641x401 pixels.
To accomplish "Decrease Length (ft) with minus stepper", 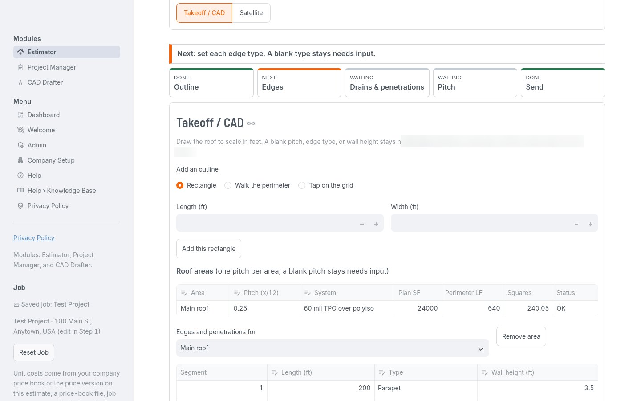I will (362, 224).
